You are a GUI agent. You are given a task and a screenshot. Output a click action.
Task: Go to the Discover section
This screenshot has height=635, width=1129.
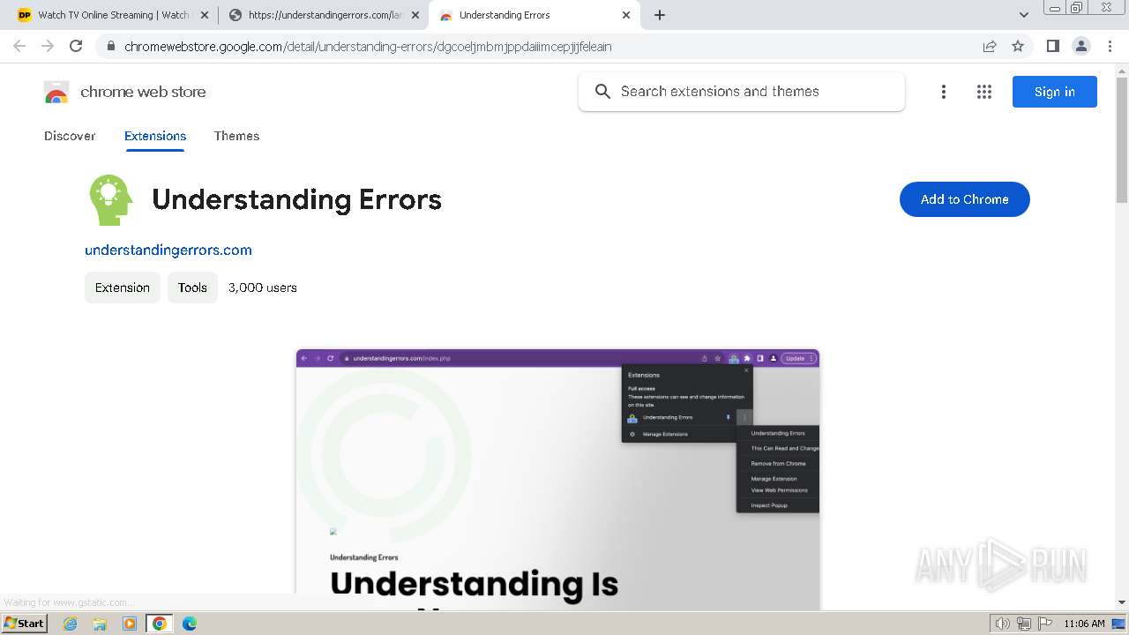70,136
